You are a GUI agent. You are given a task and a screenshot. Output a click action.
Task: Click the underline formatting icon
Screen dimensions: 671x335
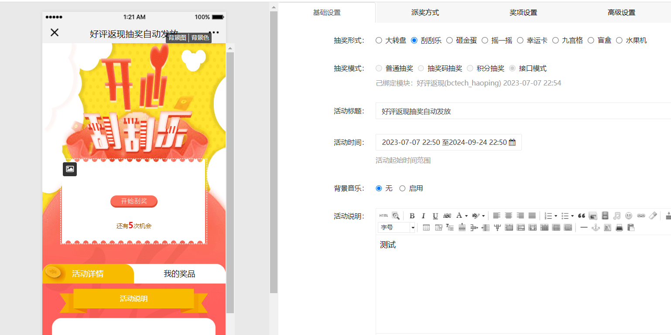435,216
